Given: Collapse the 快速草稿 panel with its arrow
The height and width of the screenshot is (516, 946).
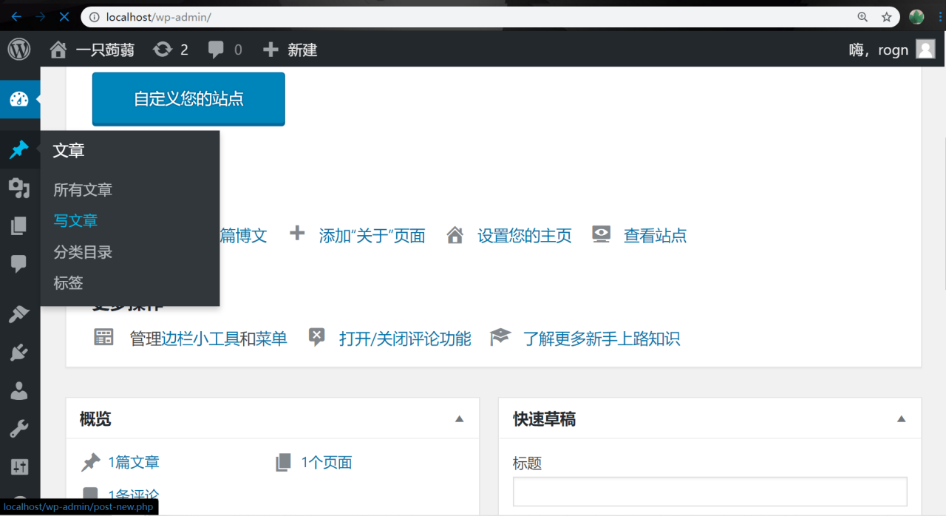Looking at the screenshot, I should [x=901, y=419].
